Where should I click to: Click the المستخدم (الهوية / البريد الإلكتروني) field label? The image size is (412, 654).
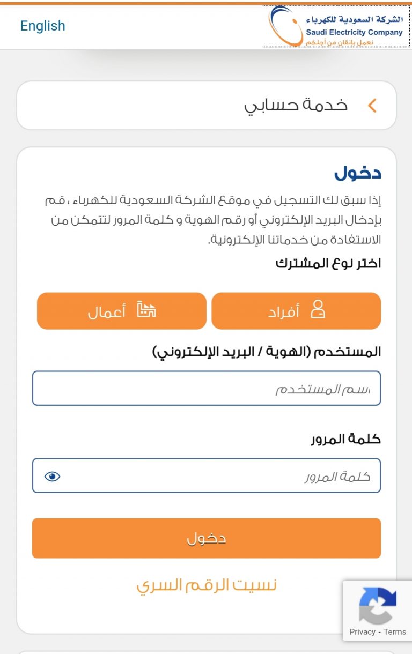point(267,352)
